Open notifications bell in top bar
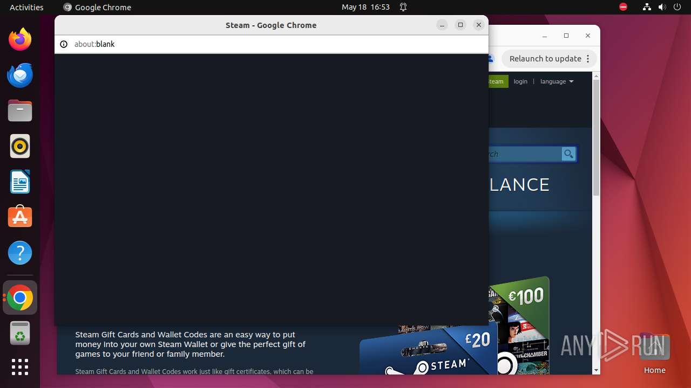This screenshot has height=388, width=691. pos(403,7)
